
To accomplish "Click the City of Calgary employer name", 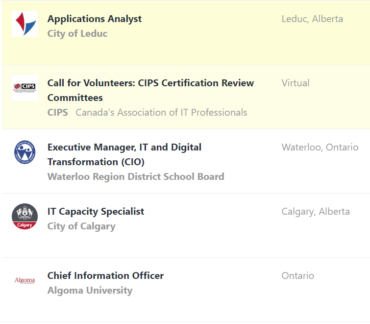I will pyautogui.click(x=81, y=226).
